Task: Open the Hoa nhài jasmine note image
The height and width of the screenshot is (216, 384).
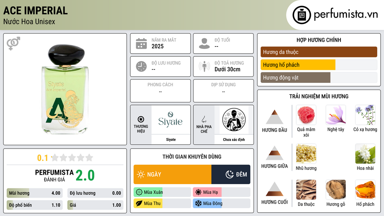Action: pyautogui.click(x=365, y=153)
